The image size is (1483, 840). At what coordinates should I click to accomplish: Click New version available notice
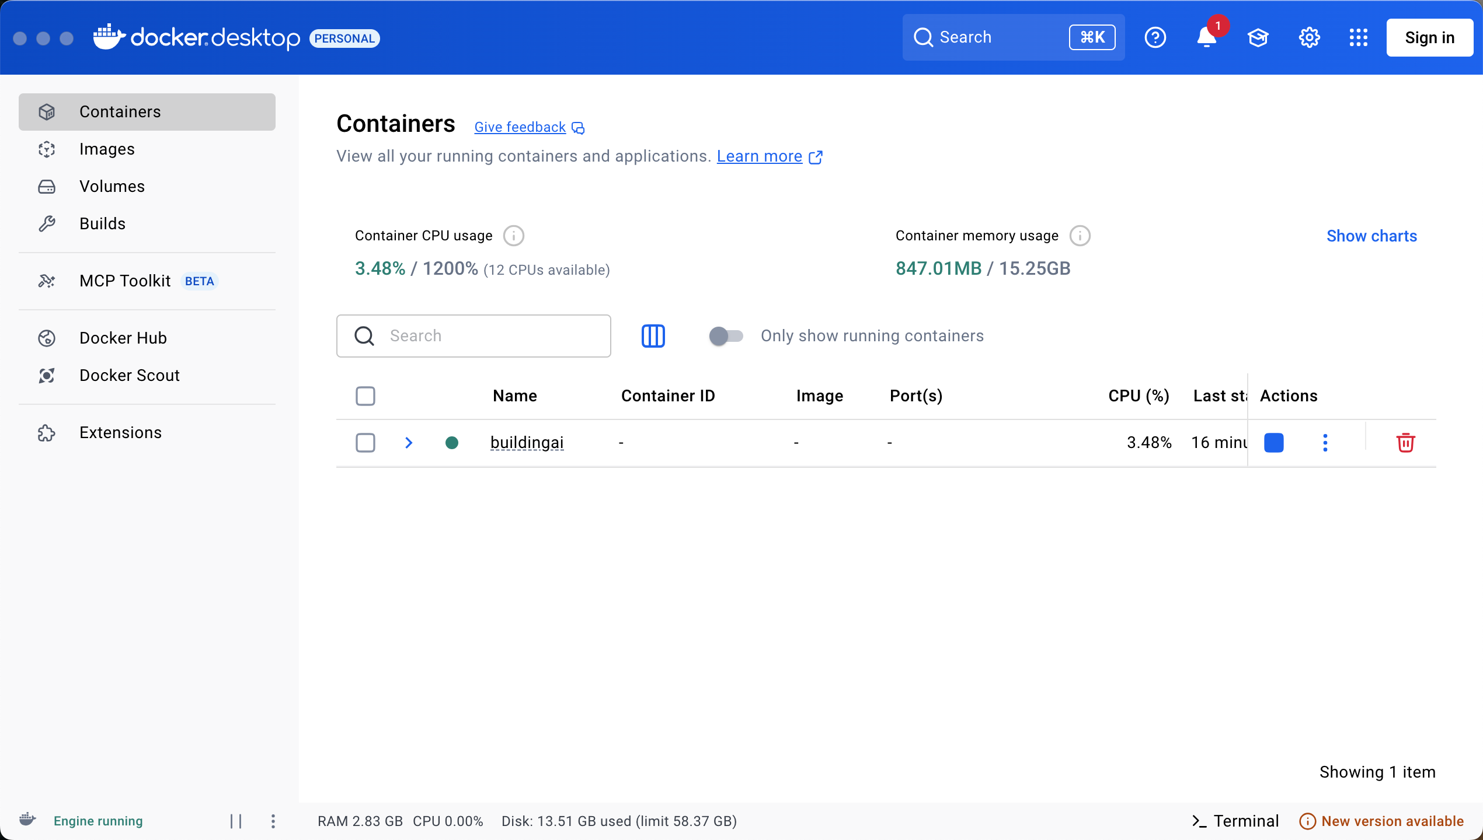pyautogui.click(x=1381, y=821)
